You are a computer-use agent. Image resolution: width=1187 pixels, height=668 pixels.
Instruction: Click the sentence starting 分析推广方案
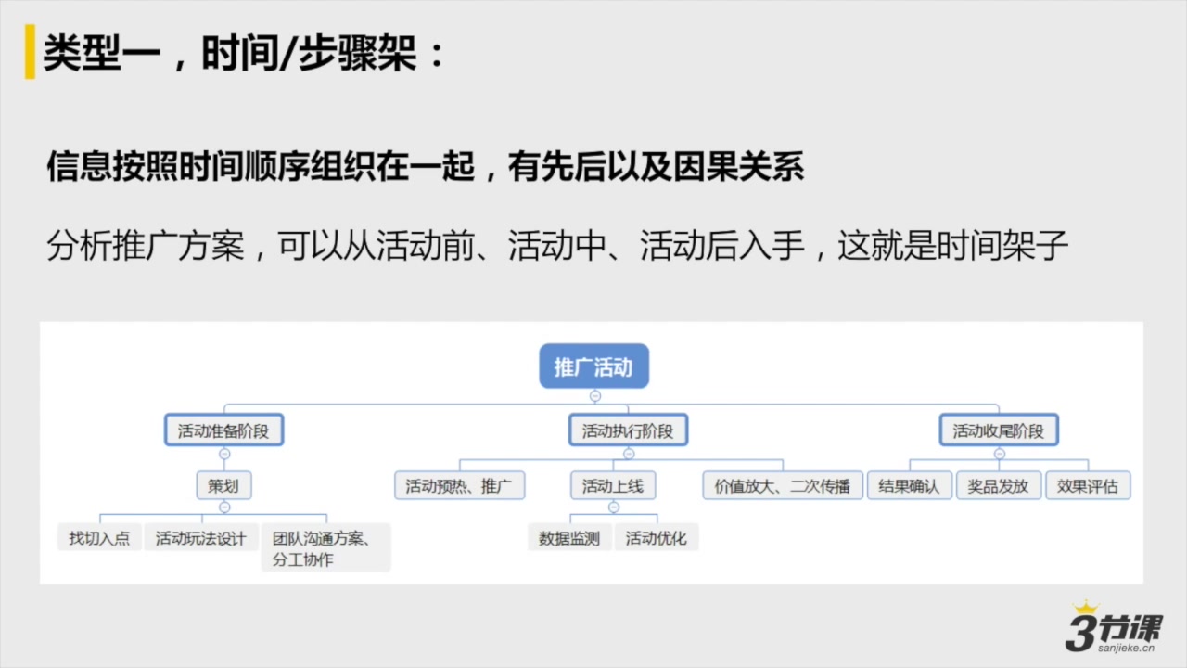[559, 246]
